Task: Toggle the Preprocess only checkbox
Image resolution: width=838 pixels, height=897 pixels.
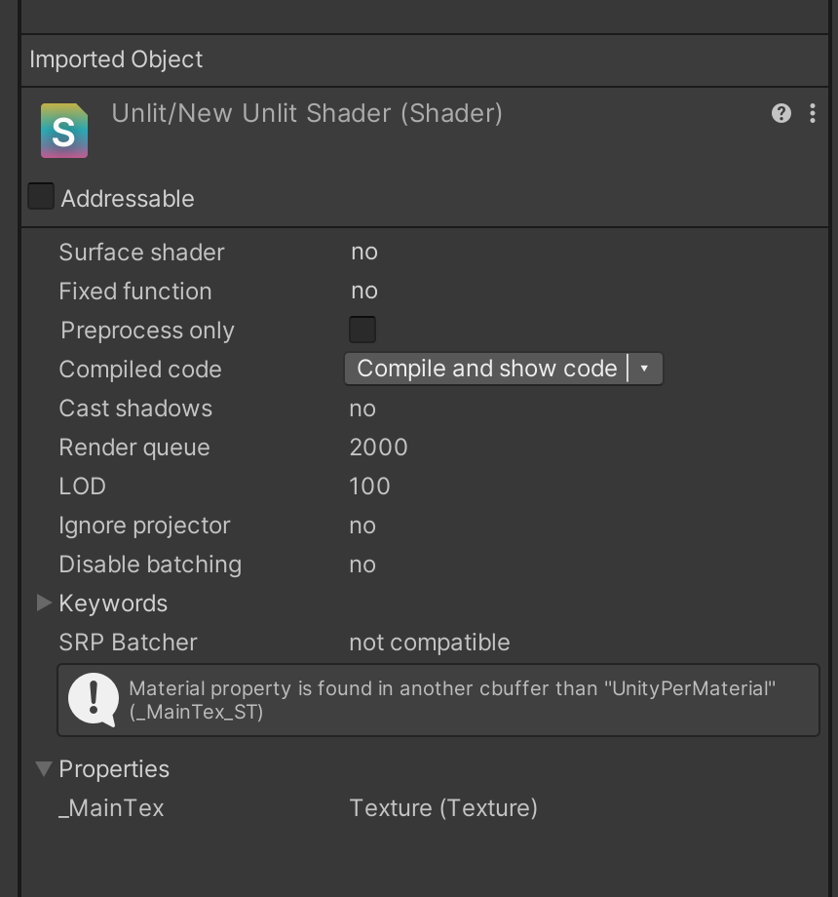Action: tap(362, 330)
